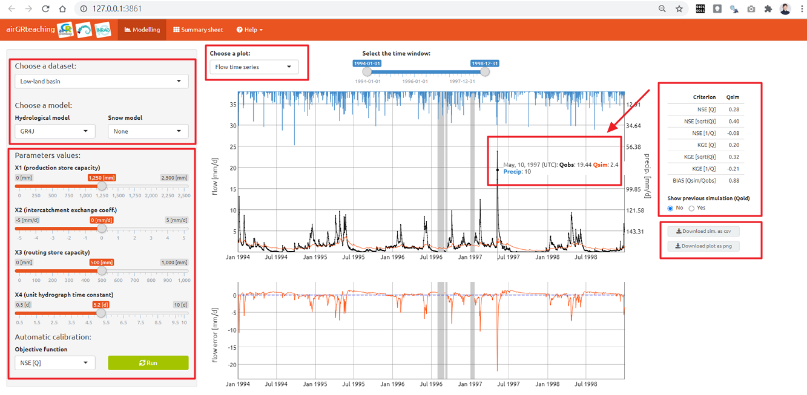Switch to the Summary sheet tab

pyautogui.click(x=198, y=30)
